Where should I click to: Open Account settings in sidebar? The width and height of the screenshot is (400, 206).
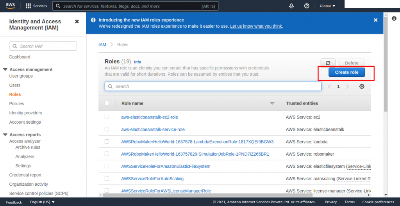[25, 122]
